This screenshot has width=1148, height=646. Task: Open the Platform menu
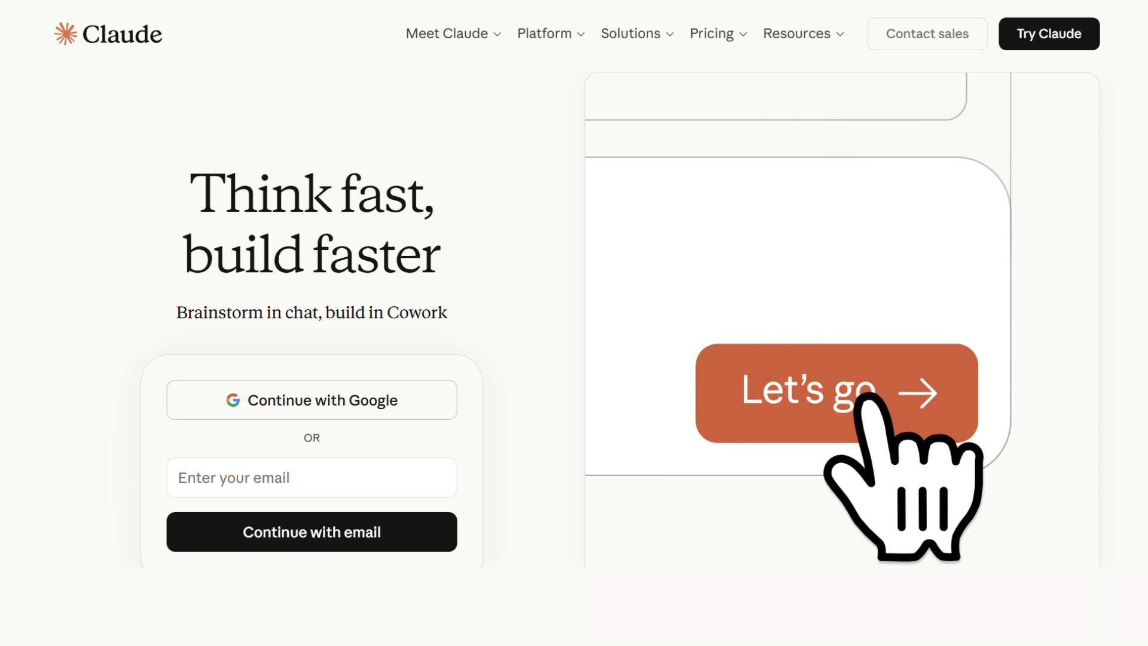coord(551,33)
